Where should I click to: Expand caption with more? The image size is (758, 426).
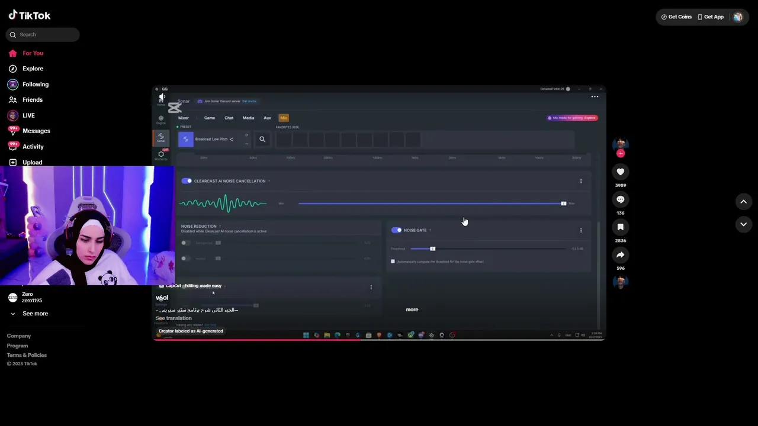[x=412, y=309]
